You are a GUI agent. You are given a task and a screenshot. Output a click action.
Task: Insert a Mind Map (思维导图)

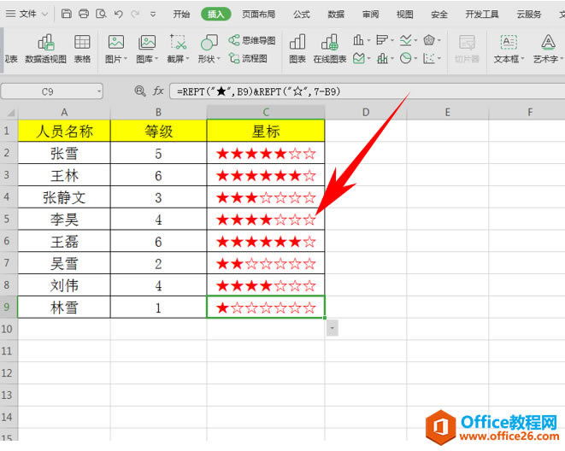252,40
